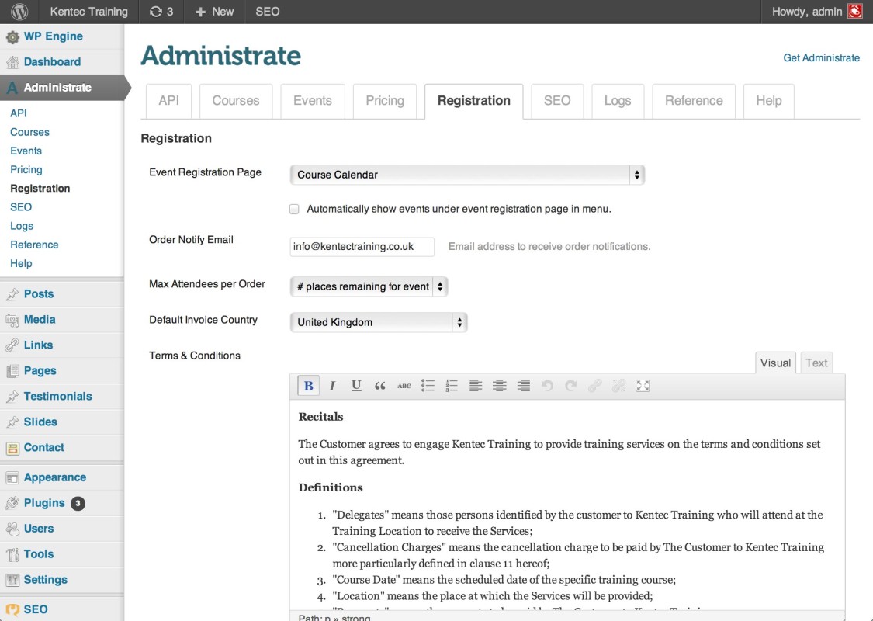Image resolution: width=873 pixels, height=621 pixels.
Task: Click the Media sidebar icon
Action: [x=12, y=321]
